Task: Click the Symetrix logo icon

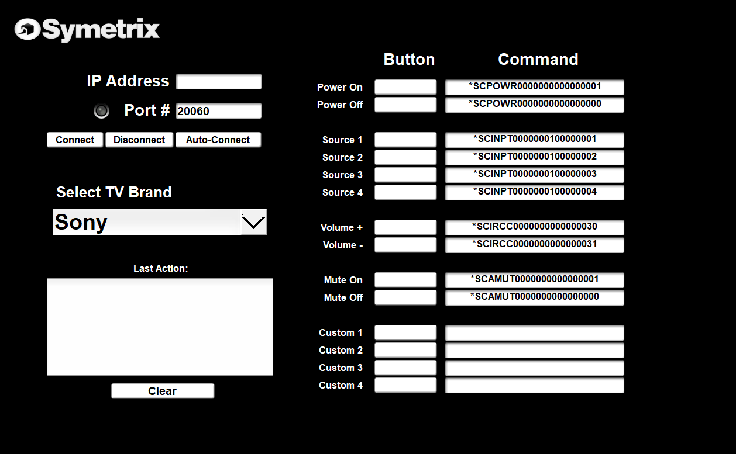Action: click(27, 30)
